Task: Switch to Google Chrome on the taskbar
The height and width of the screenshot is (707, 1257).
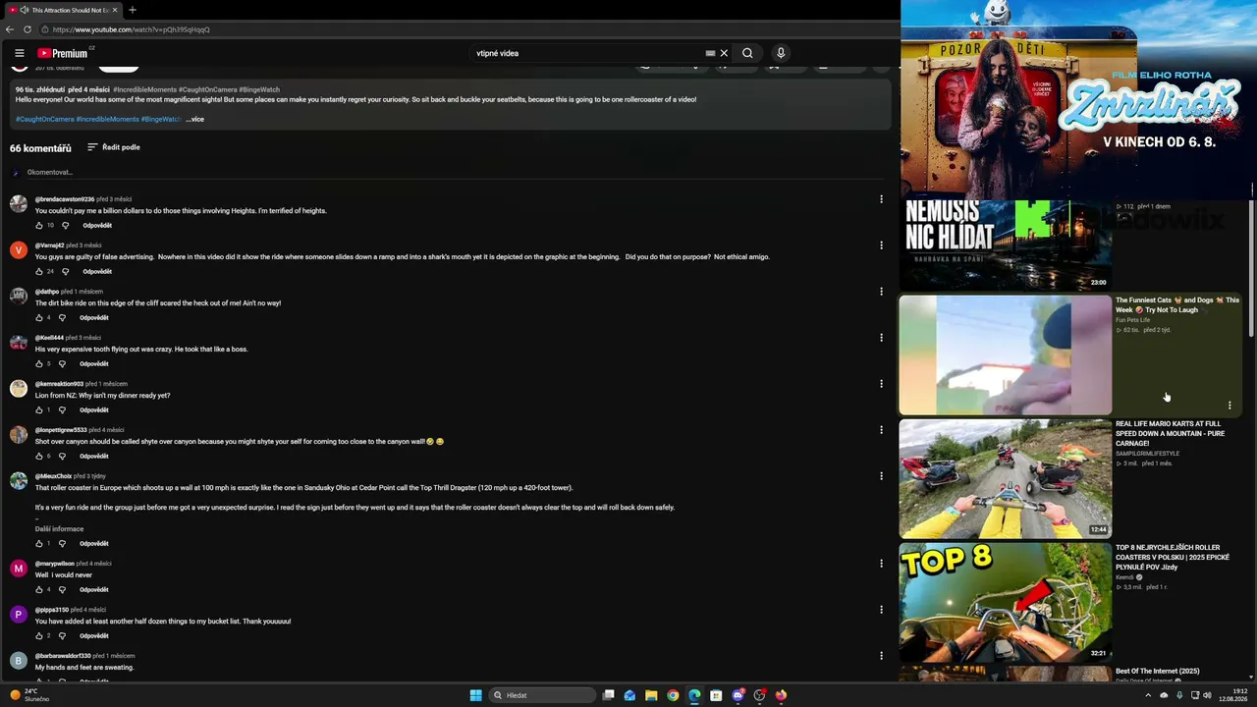Action: tap(673, 695)
